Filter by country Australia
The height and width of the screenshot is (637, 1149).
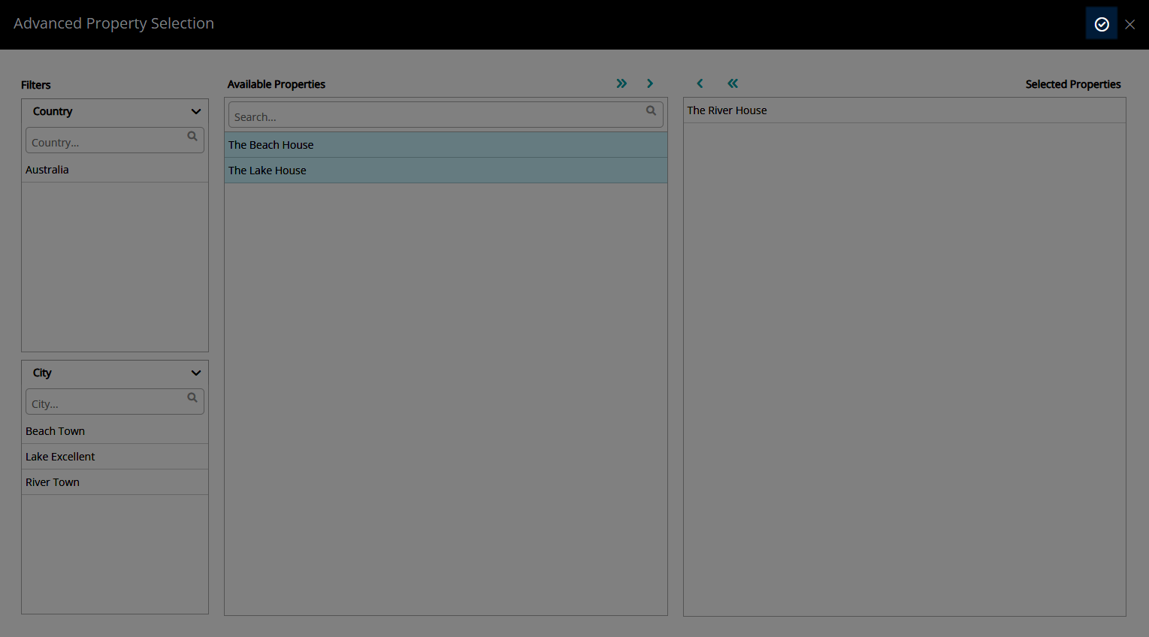coord(115,170)
